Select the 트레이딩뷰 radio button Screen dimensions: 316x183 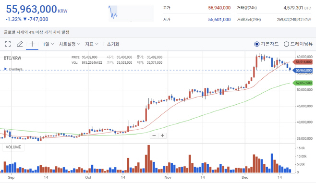coord(286,44)
